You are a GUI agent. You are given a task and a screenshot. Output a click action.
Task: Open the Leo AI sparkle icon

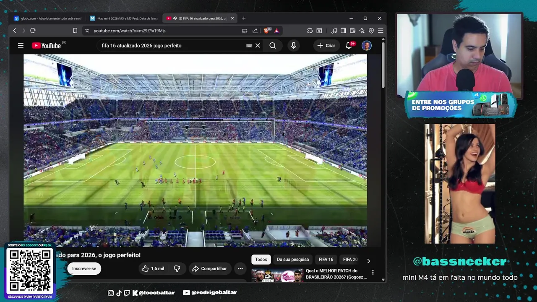[362, 31]
